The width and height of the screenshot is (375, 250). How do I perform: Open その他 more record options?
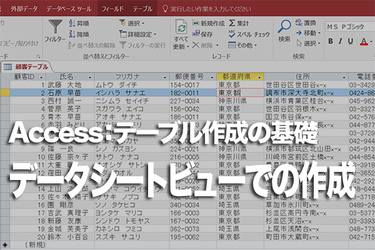point(242,45)
